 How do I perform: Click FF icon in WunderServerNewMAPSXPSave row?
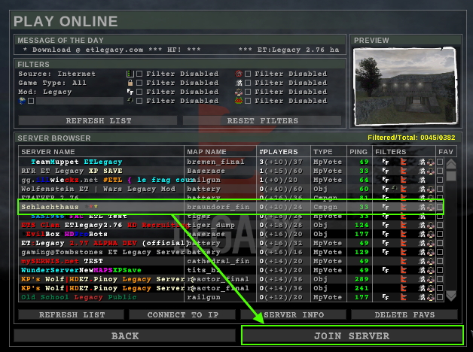point(385,270)
